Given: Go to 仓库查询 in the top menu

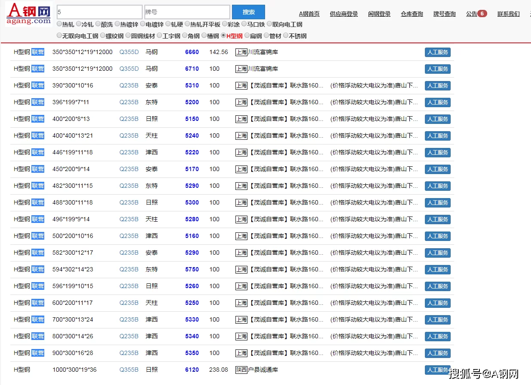Looking at the screenshot, I should coord(412,14).
